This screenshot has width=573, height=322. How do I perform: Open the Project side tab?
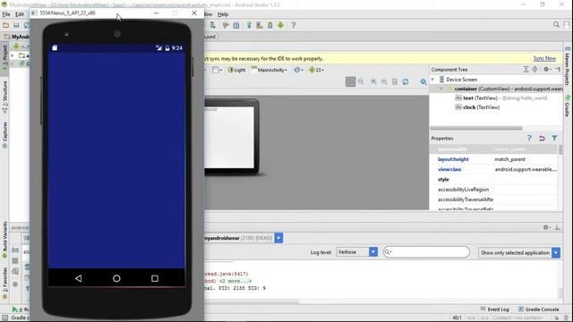[x=4, y=57]
